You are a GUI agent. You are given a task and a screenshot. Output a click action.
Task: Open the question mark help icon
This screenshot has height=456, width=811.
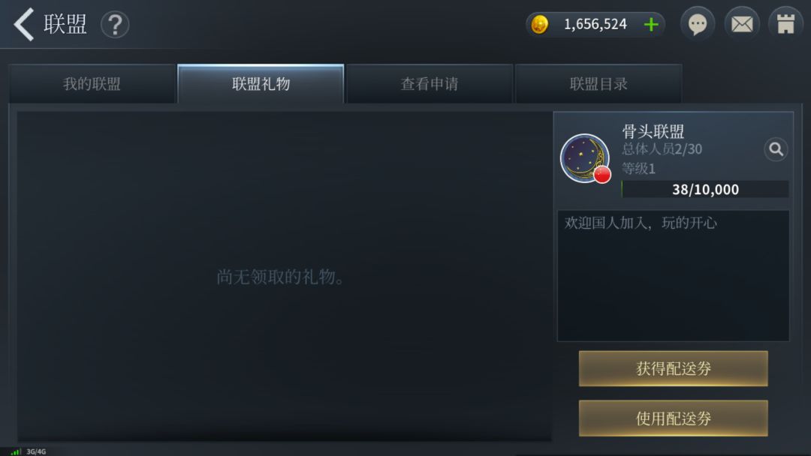115,24
